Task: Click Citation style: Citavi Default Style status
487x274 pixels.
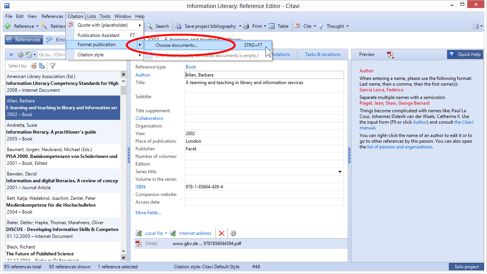Action: [207, 267]
